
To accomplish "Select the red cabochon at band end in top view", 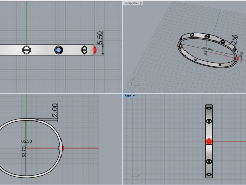I will pyautogui.click(x=95, y=50).
